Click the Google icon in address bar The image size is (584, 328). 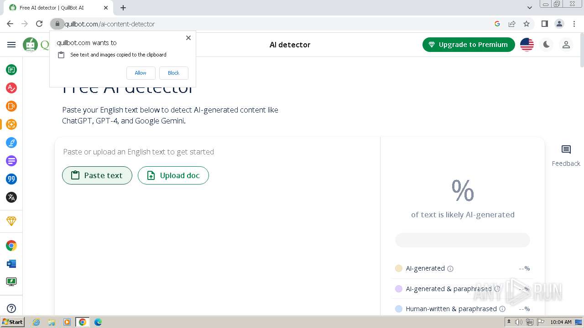pyautogui.click(x=497, y=24)
